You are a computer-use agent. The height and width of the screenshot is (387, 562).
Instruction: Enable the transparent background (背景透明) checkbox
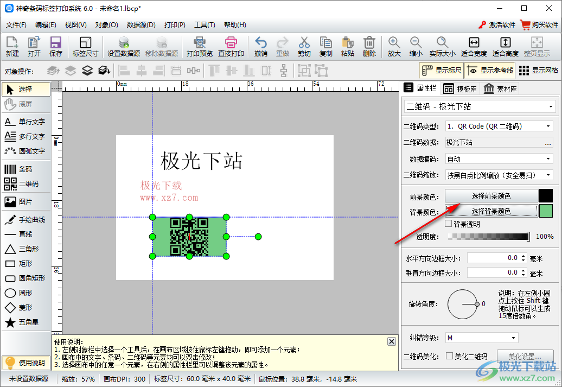pyautogui.click(x=449, y=224)
